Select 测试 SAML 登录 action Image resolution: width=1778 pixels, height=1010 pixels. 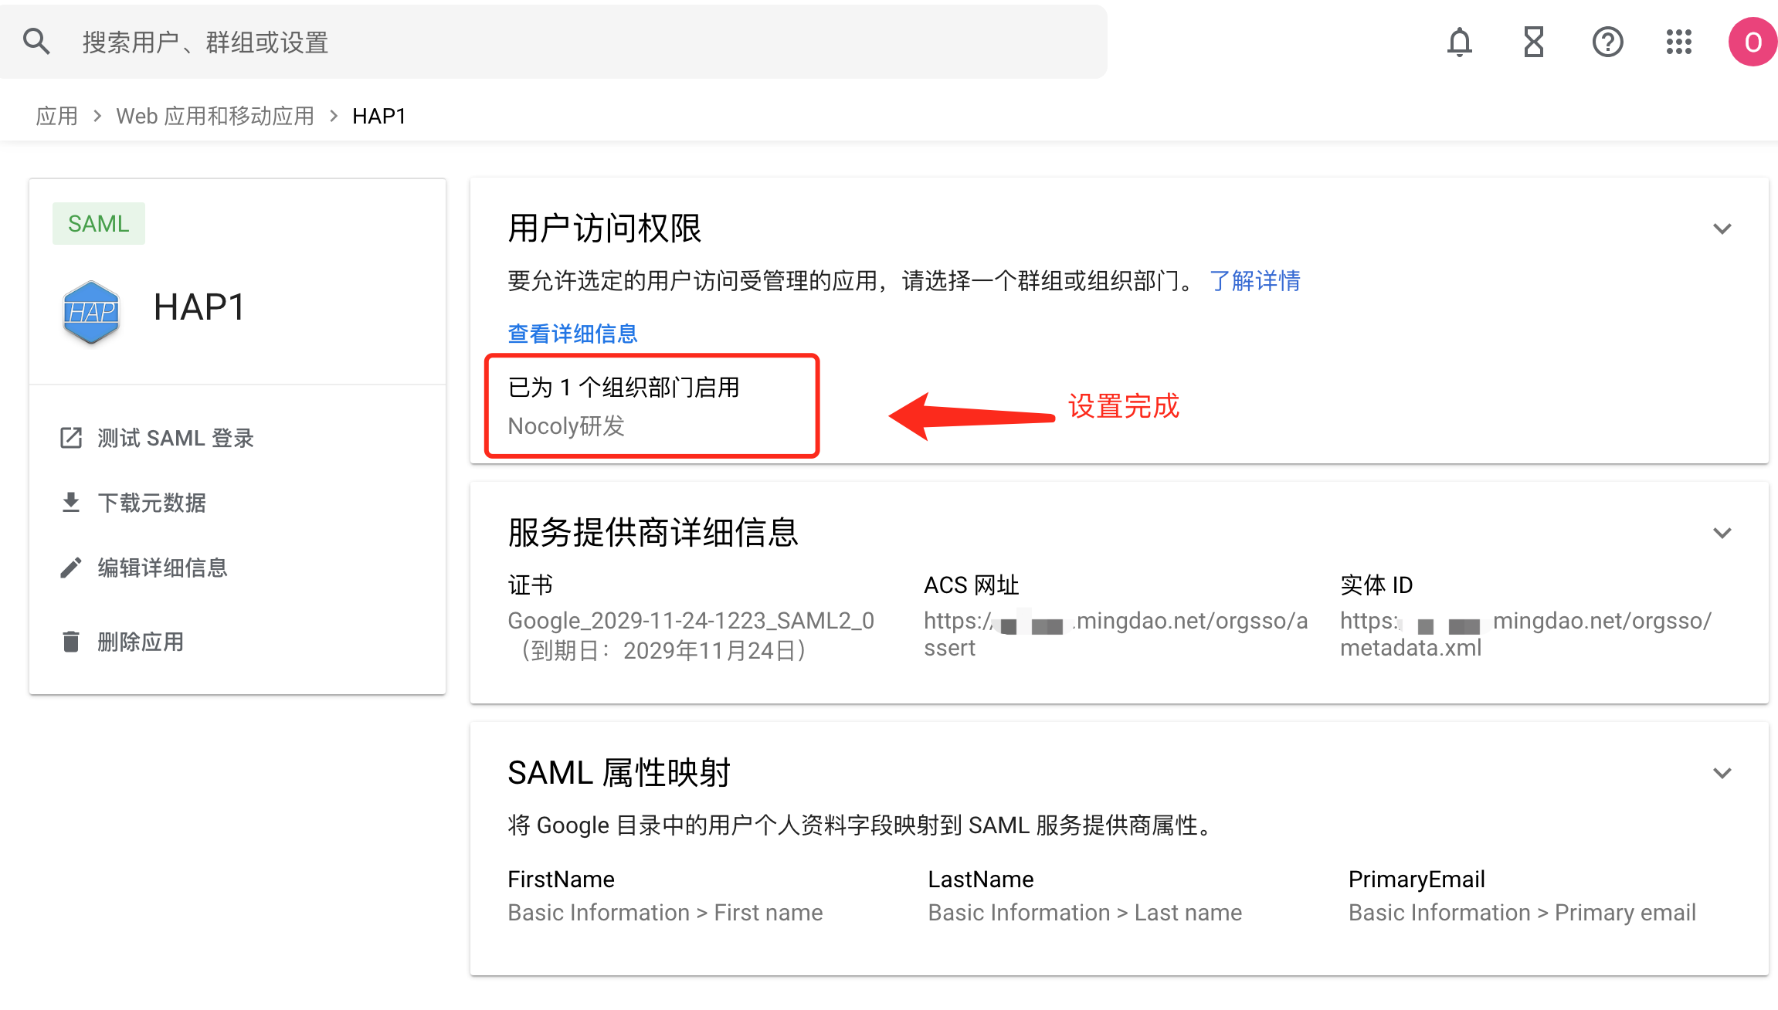tap(176, 438)
